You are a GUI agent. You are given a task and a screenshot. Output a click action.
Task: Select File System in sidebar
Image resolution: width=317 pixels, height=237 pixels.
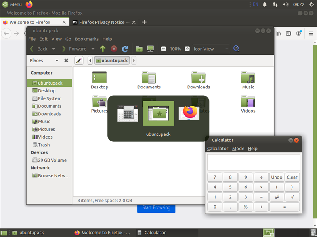(x=49, y=98)
